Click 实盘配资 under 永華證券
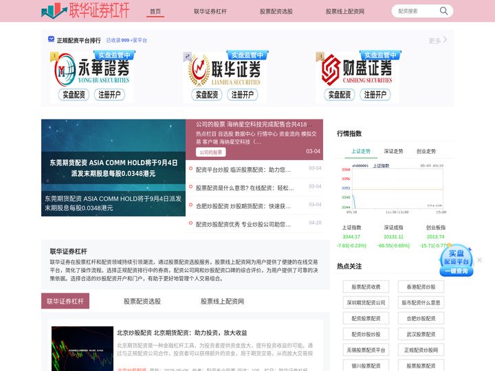Image resolution: width=495 pixels, height=371 pixels. (74, 95)
